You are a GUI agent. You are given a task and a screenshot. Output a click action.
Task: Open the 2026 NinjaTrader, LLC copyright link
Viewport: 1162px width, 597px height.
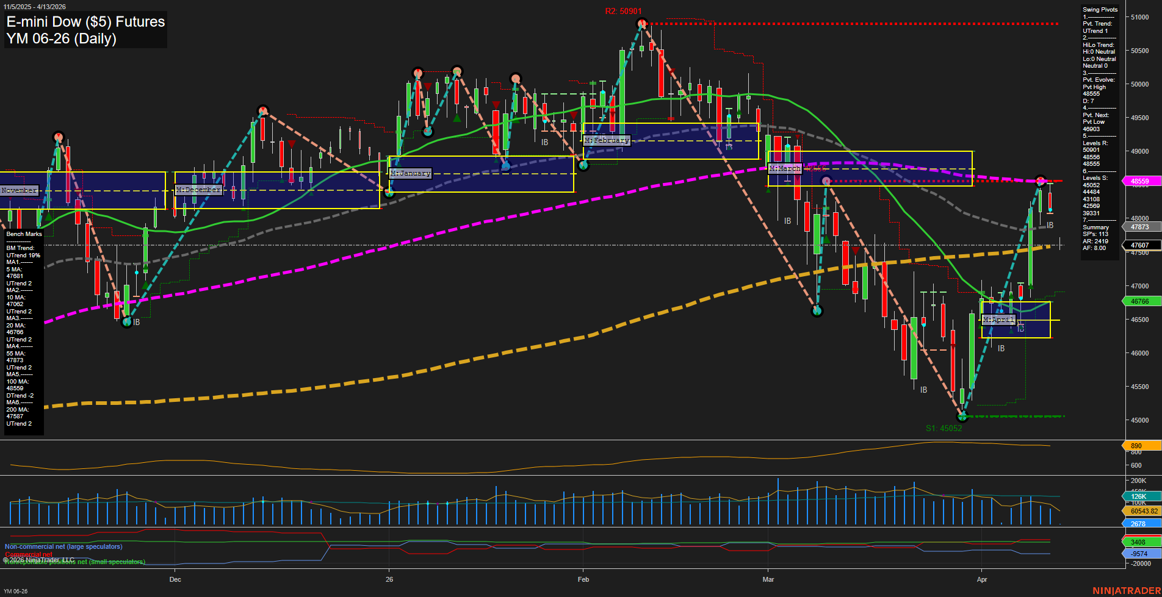pos(40,559)
